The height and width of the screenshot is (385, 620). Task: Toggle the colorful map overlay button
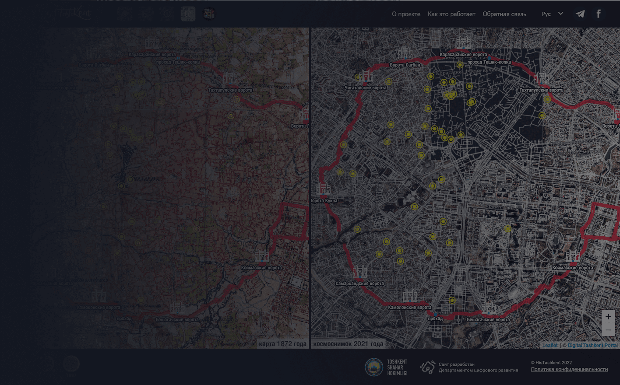[209, 14]
